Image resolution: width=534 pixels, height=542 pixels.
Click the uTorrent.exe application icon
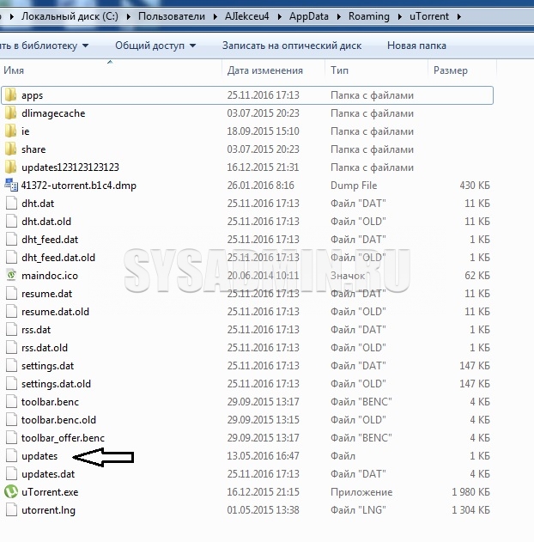coord(11,492)
